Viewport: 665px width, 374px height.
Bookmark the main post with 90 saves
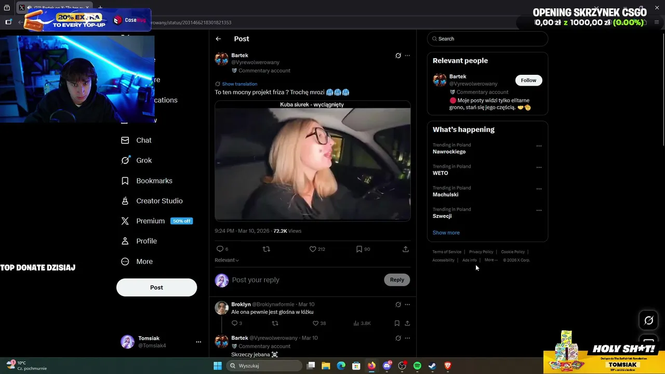coord(363,249)
